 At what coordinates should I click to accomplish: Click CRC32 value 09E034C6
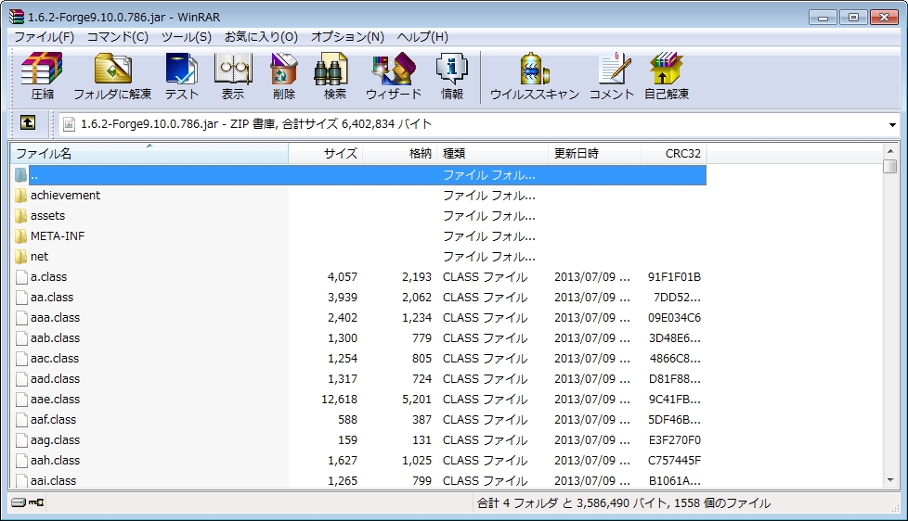click(674, 317)
